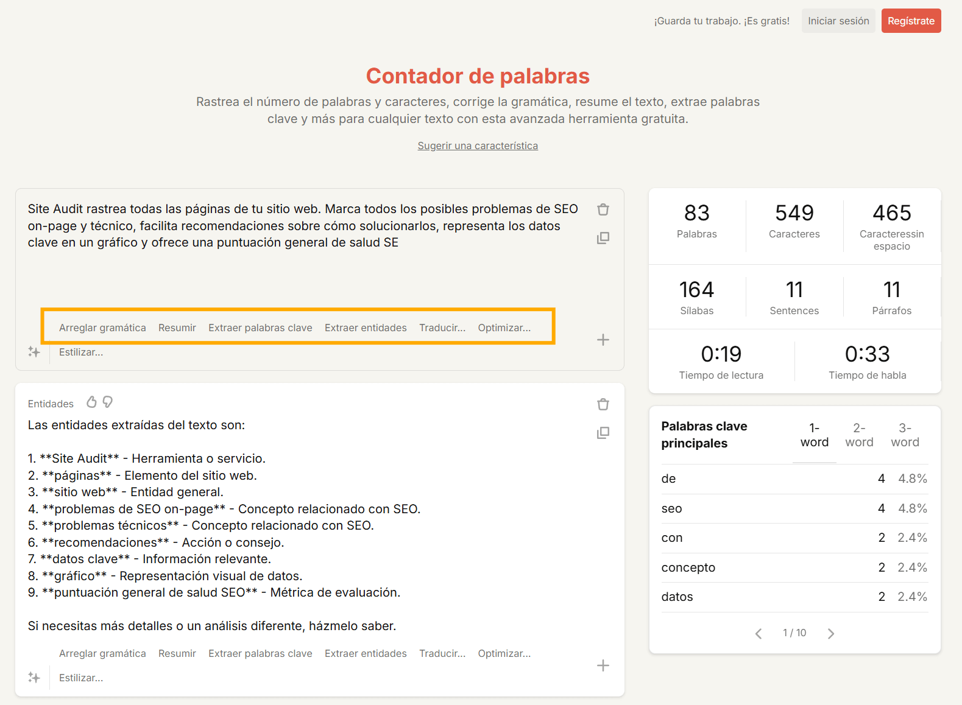The height and width of the screenshot is (705, 962).
Task: Delete the input text with trash icon
Action: pyautogui.click(x=603, y=209)
